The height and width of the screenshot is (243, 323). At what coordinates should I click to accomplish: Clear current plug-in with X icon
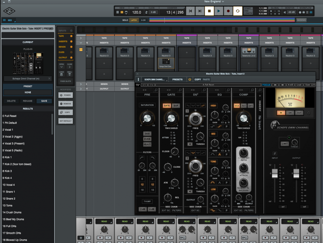(x=49, y=78)
